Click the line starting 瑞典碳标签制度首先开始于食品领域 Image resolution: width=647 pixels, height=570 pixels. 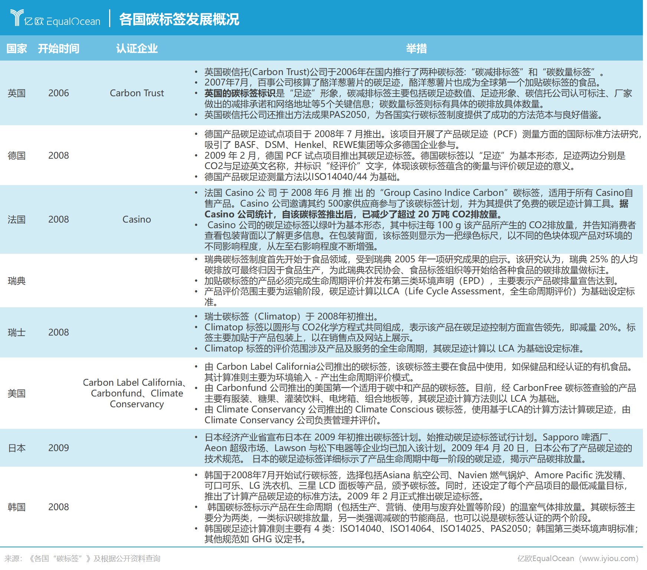421,259
